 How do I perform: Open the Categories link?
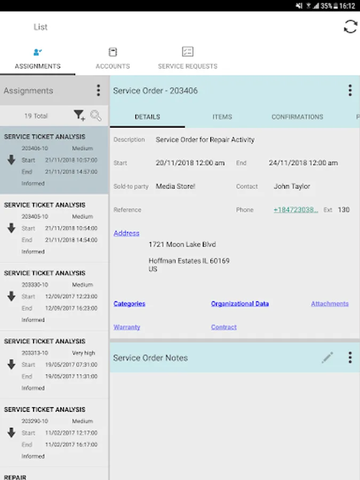tap(129, 303)
